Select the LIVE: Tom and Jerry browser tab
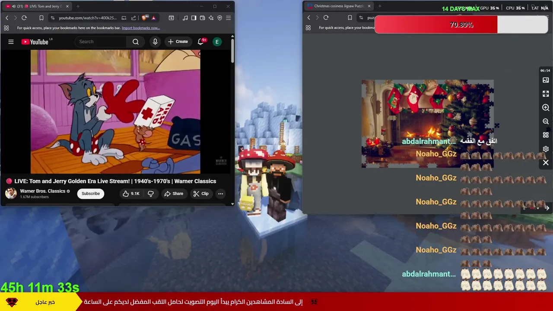The width and height of the screenshot is (553, 311). point(38,6)
